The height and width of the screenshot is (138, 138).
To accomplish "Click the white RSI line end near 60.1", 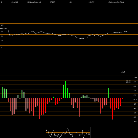I will tap(122, 32).
